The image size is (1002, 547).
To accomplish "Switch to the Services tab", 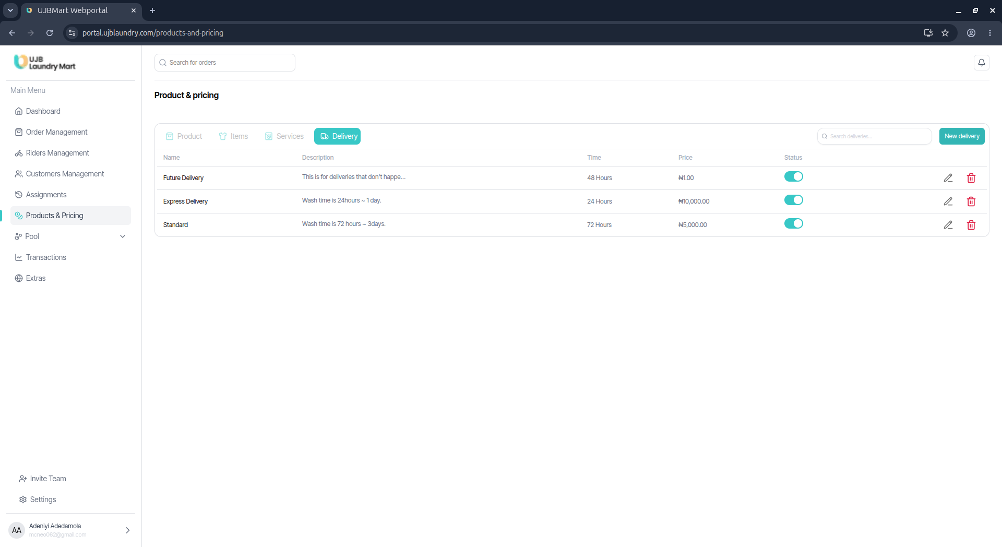I will click(x=284, y=136).
